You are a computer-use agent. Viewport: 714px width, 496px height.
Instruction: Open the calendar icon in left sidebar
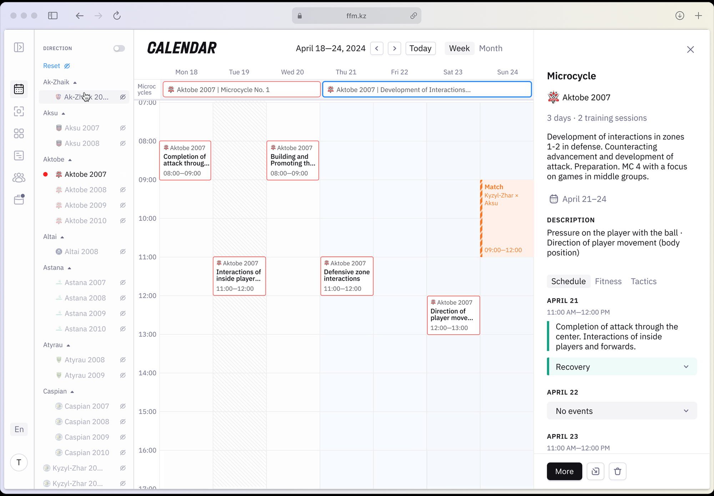click(x=19, y=89)
